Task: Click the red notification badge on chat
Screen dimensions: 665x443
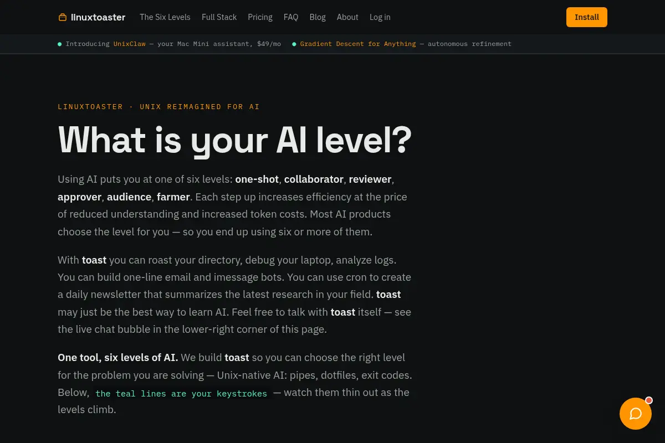Action: coord(649,400)
